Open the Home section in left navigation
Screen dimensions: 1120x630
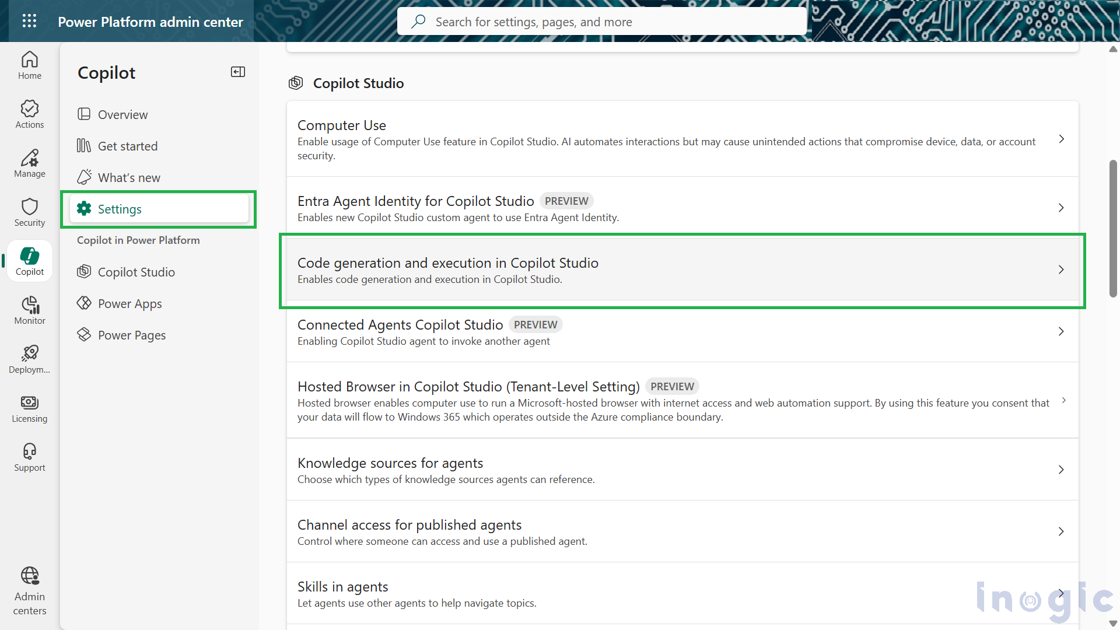point(29,65)
